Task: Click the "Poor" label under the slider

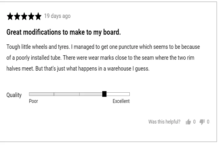Action: pyautogui.click(x=33, y=101)
